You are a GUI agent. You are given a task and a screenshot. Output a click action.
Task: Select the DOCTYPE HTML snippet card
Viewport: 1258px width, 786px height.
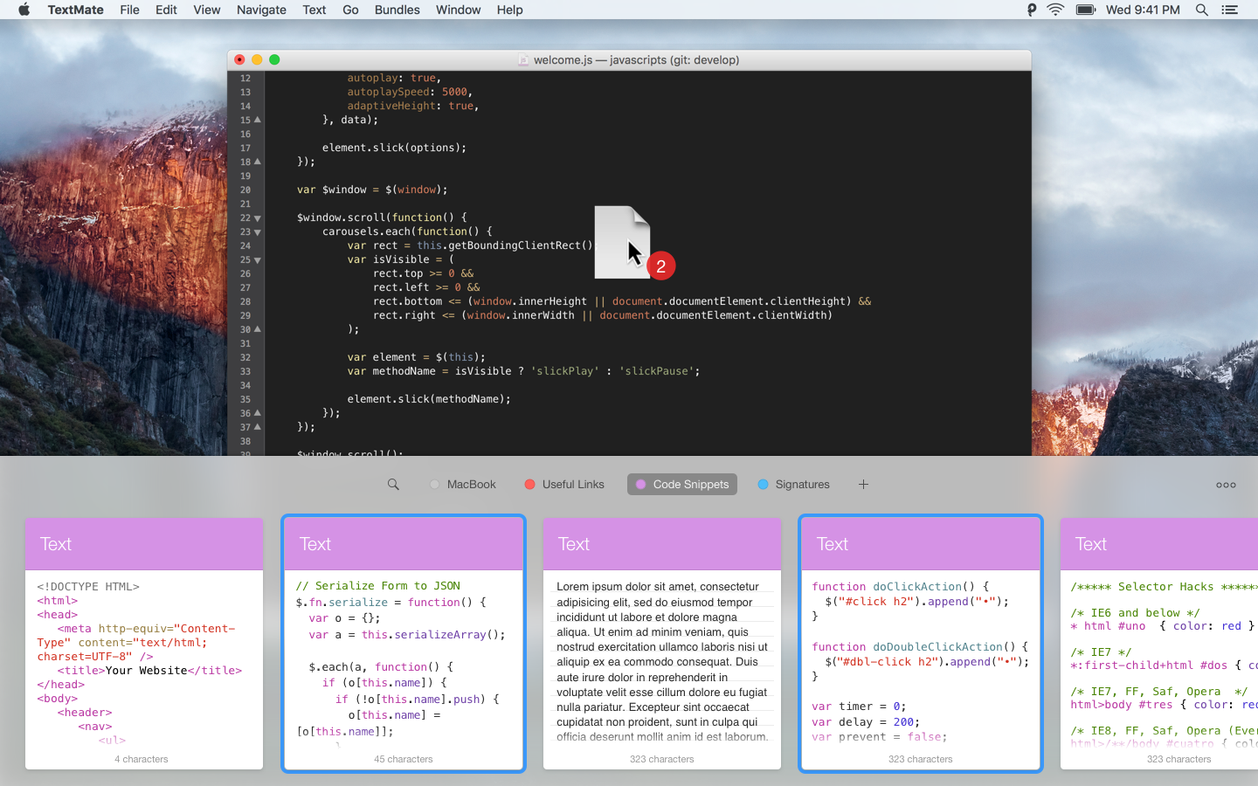[144, 644]
